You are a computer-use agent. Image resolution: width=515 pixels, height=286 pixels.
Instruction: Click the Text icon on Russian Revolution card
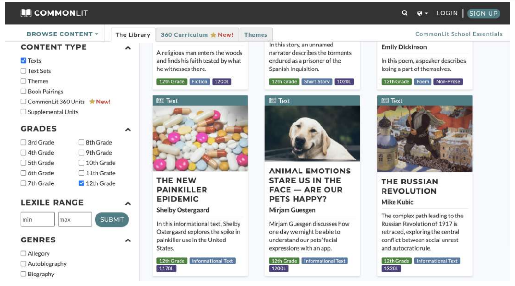tap(385, 101)
